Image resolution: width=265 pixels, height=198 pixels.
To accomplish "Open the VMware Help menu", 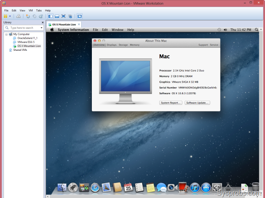I will click(48, 11).
